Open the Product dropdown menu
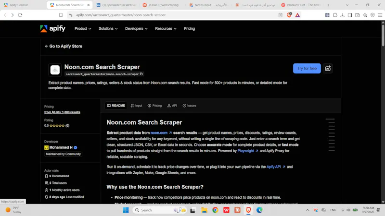This screenshot has height=216, width=385. (83, 29)
